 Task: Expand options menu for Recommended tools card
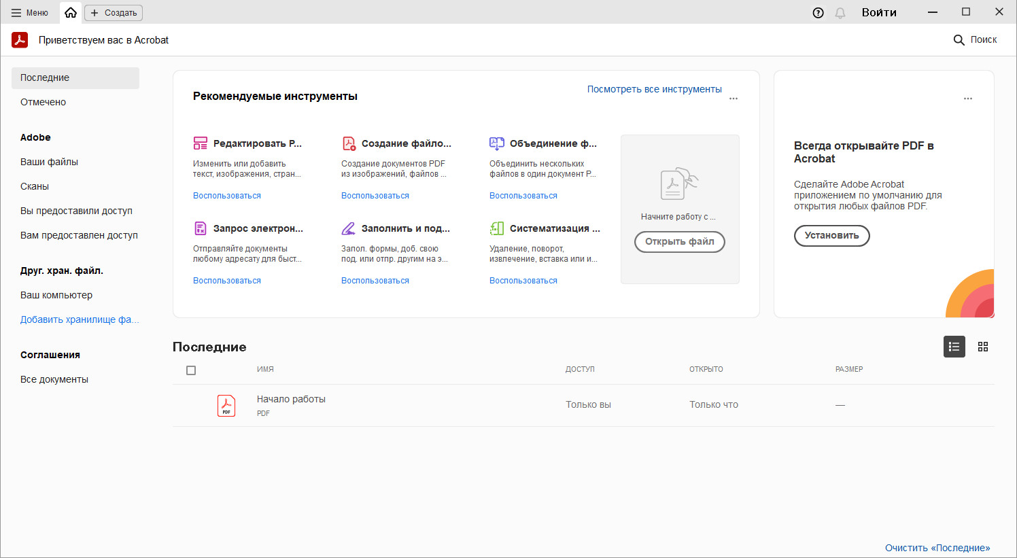coord(734,99)
